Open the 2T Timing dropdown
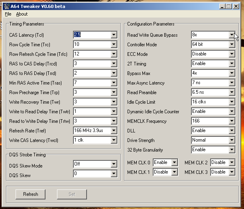Viewport: 244px width, 209px height. [232, 63]
